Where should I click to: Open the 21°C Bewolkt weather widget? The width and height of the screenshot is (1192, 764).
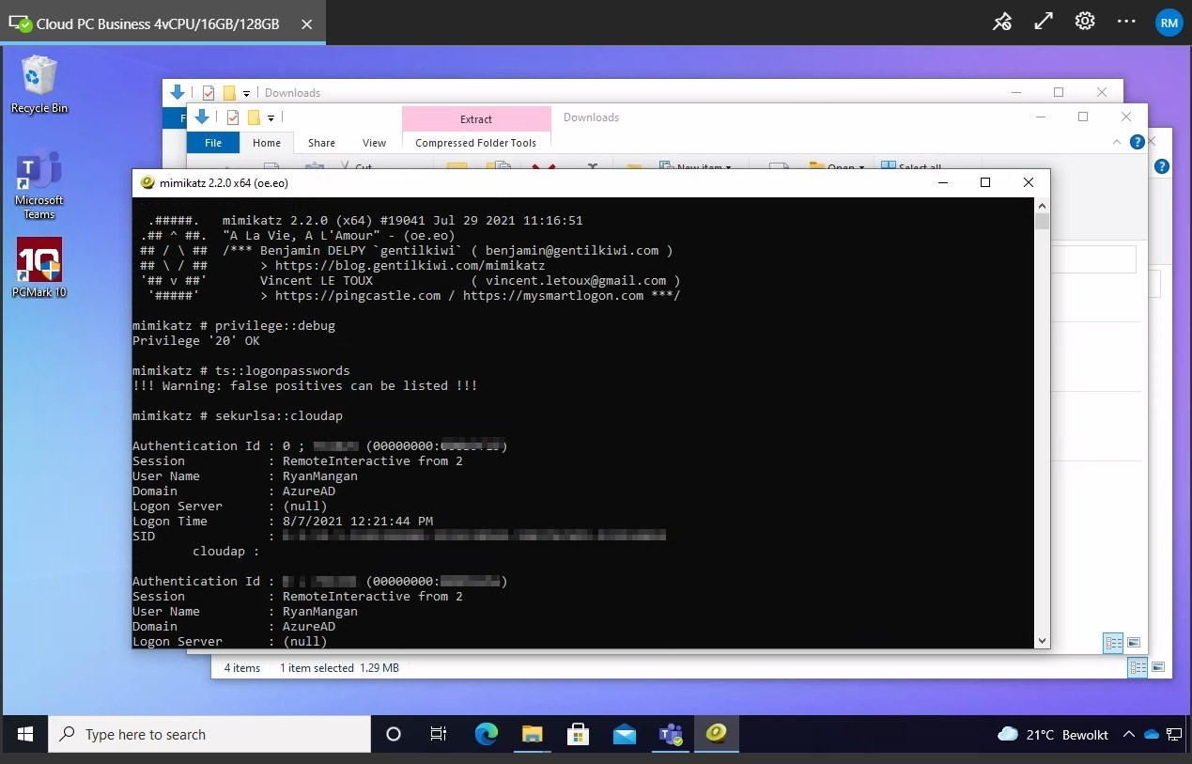(x=1052, y=735)
